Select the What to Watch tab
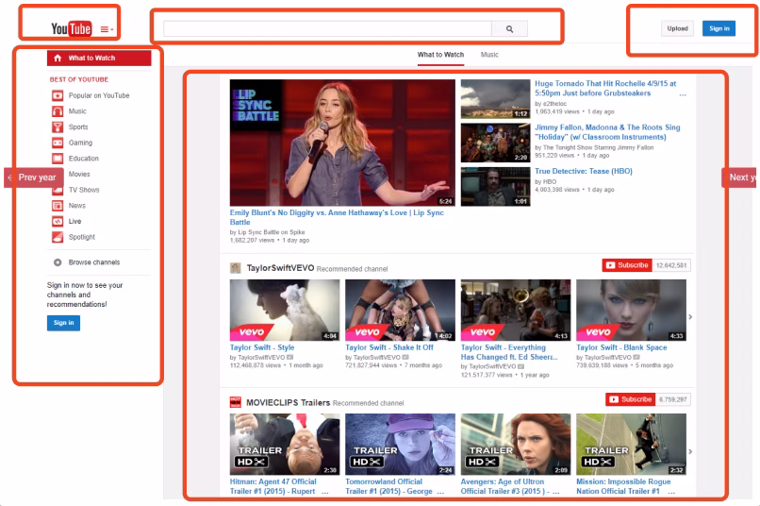The height and width of the screenshot is (506, 760). click(440, 55)
